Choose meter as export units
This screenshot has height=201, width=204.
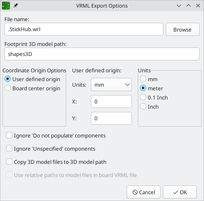coord(151,88)
